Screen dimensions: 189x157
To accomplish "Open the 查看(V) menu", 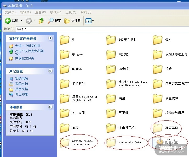I will pos(40,12).
